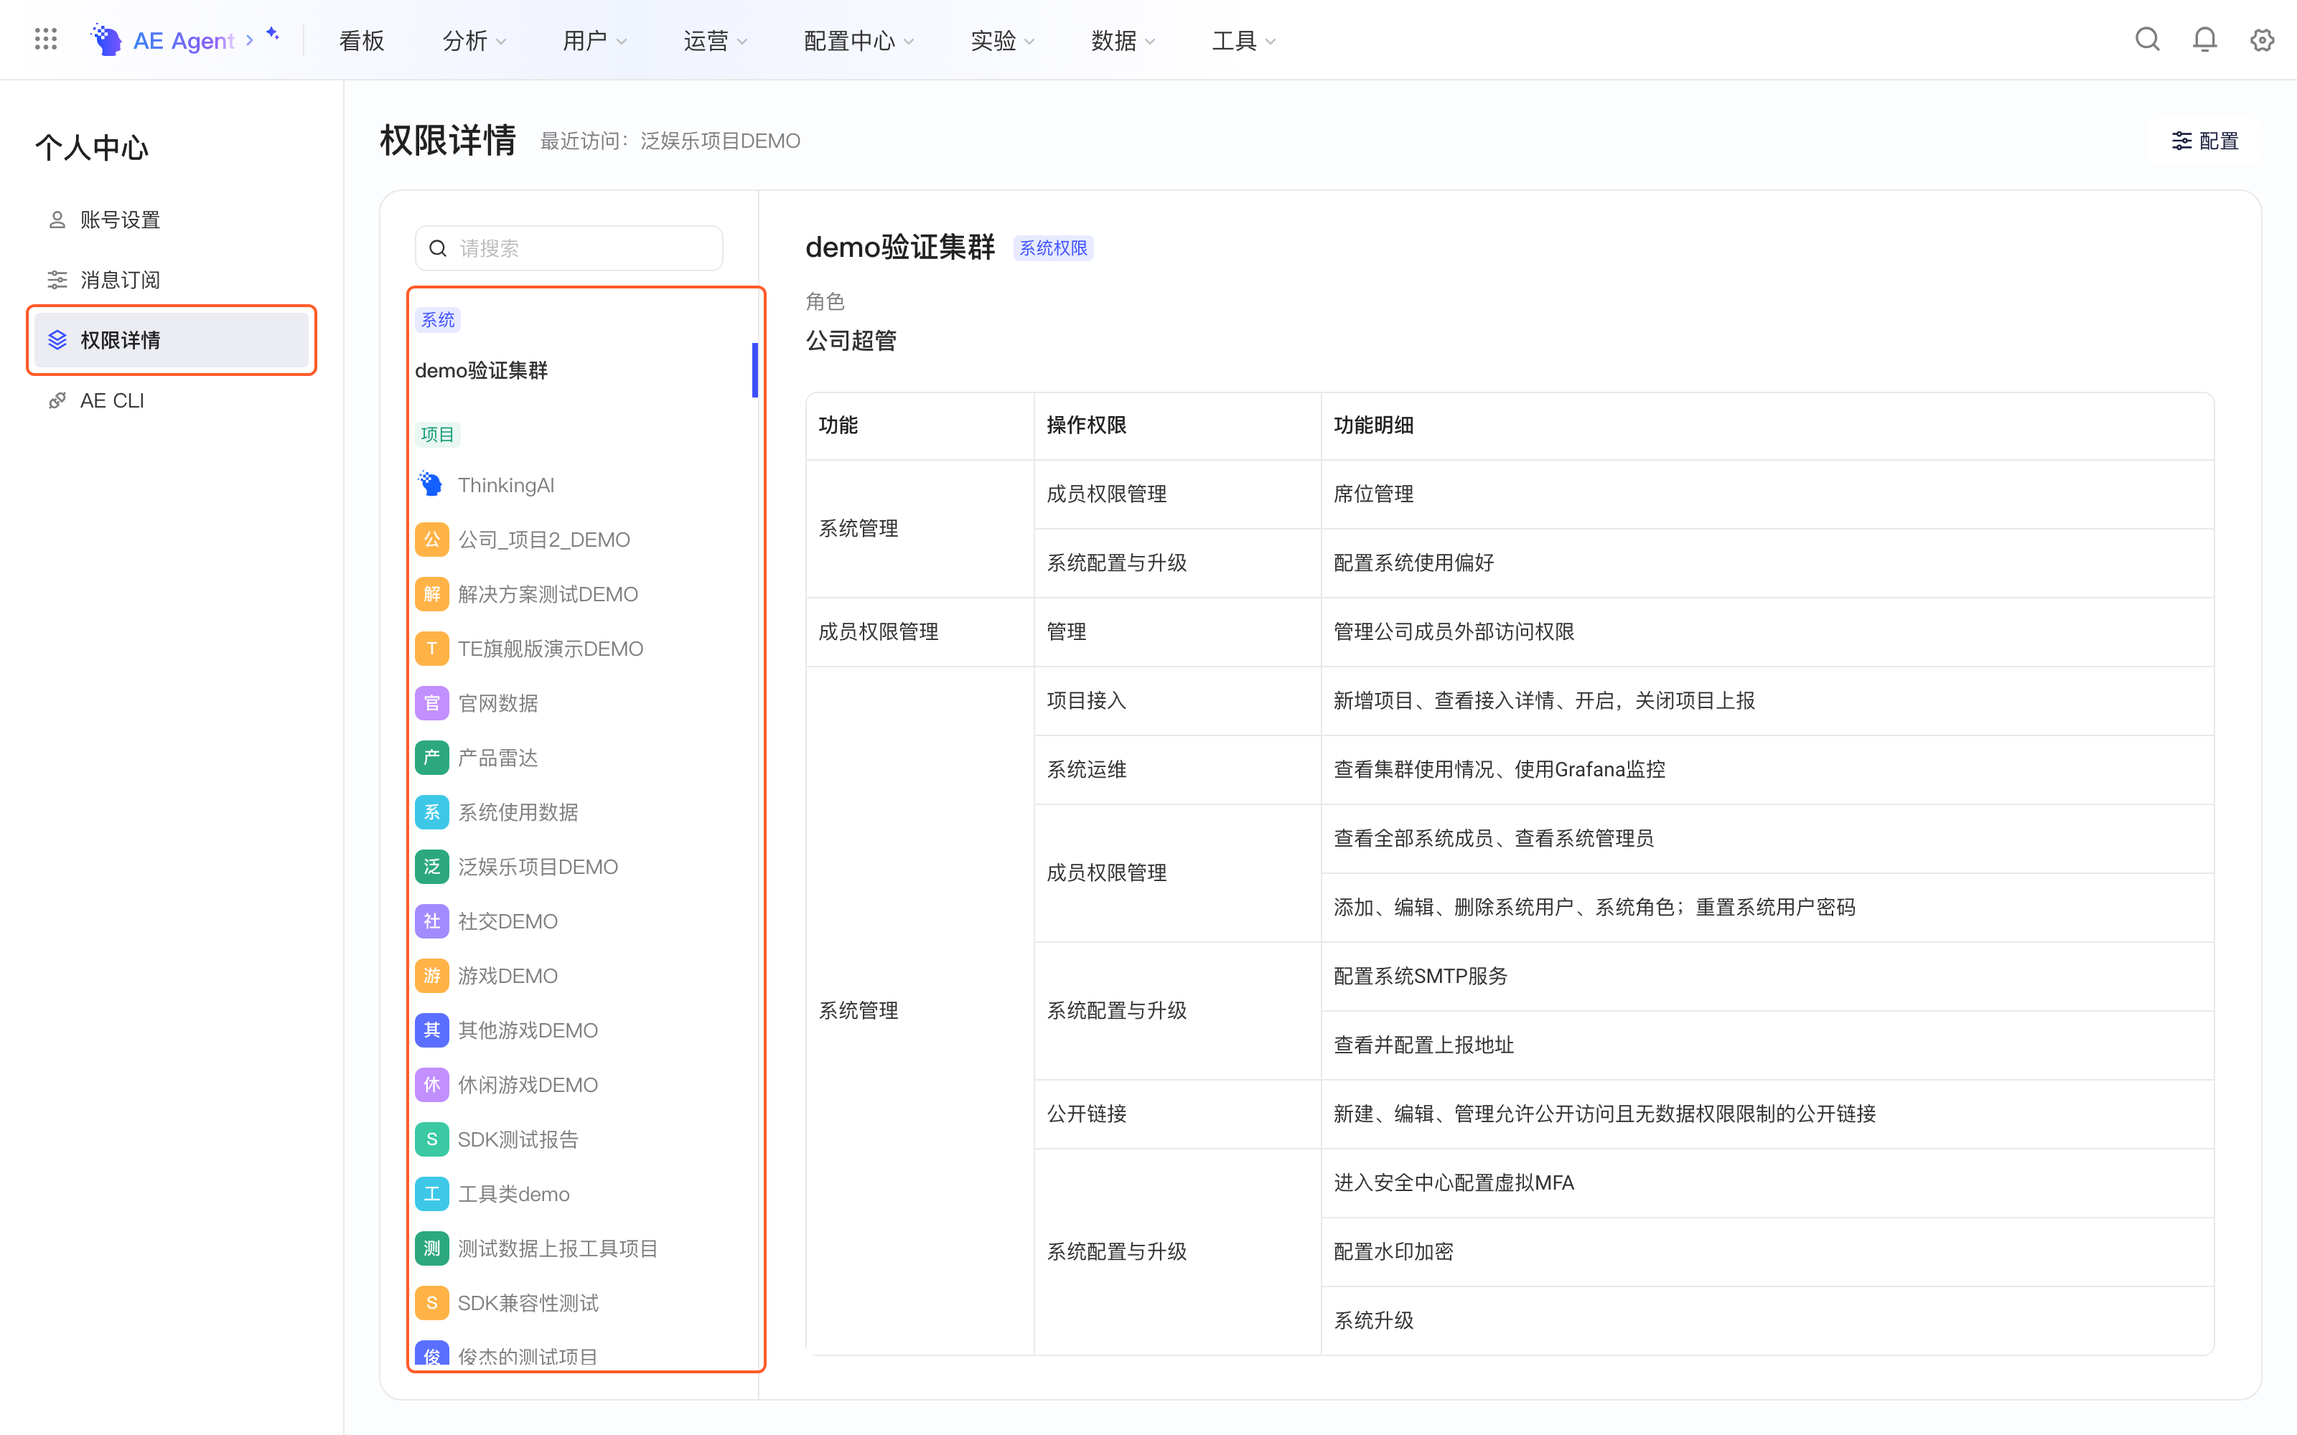The height and width of the screenshot is (1435, 2297).
Task: Click the 官网数据 project icon
Action: pos(432,703)
